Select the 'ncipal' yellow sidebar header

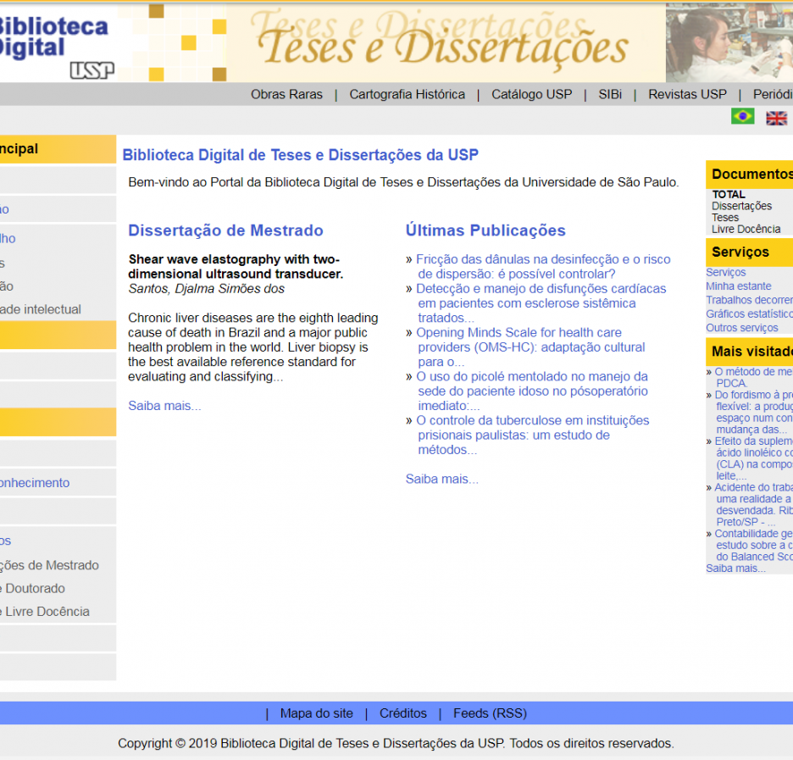point(58,149)
